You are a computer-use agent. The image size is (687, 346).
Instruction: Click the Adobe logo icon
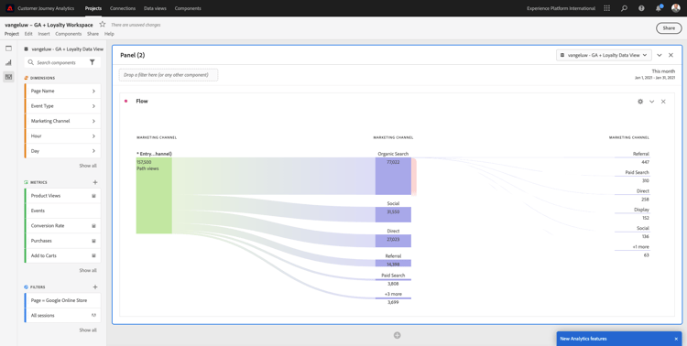10,8
